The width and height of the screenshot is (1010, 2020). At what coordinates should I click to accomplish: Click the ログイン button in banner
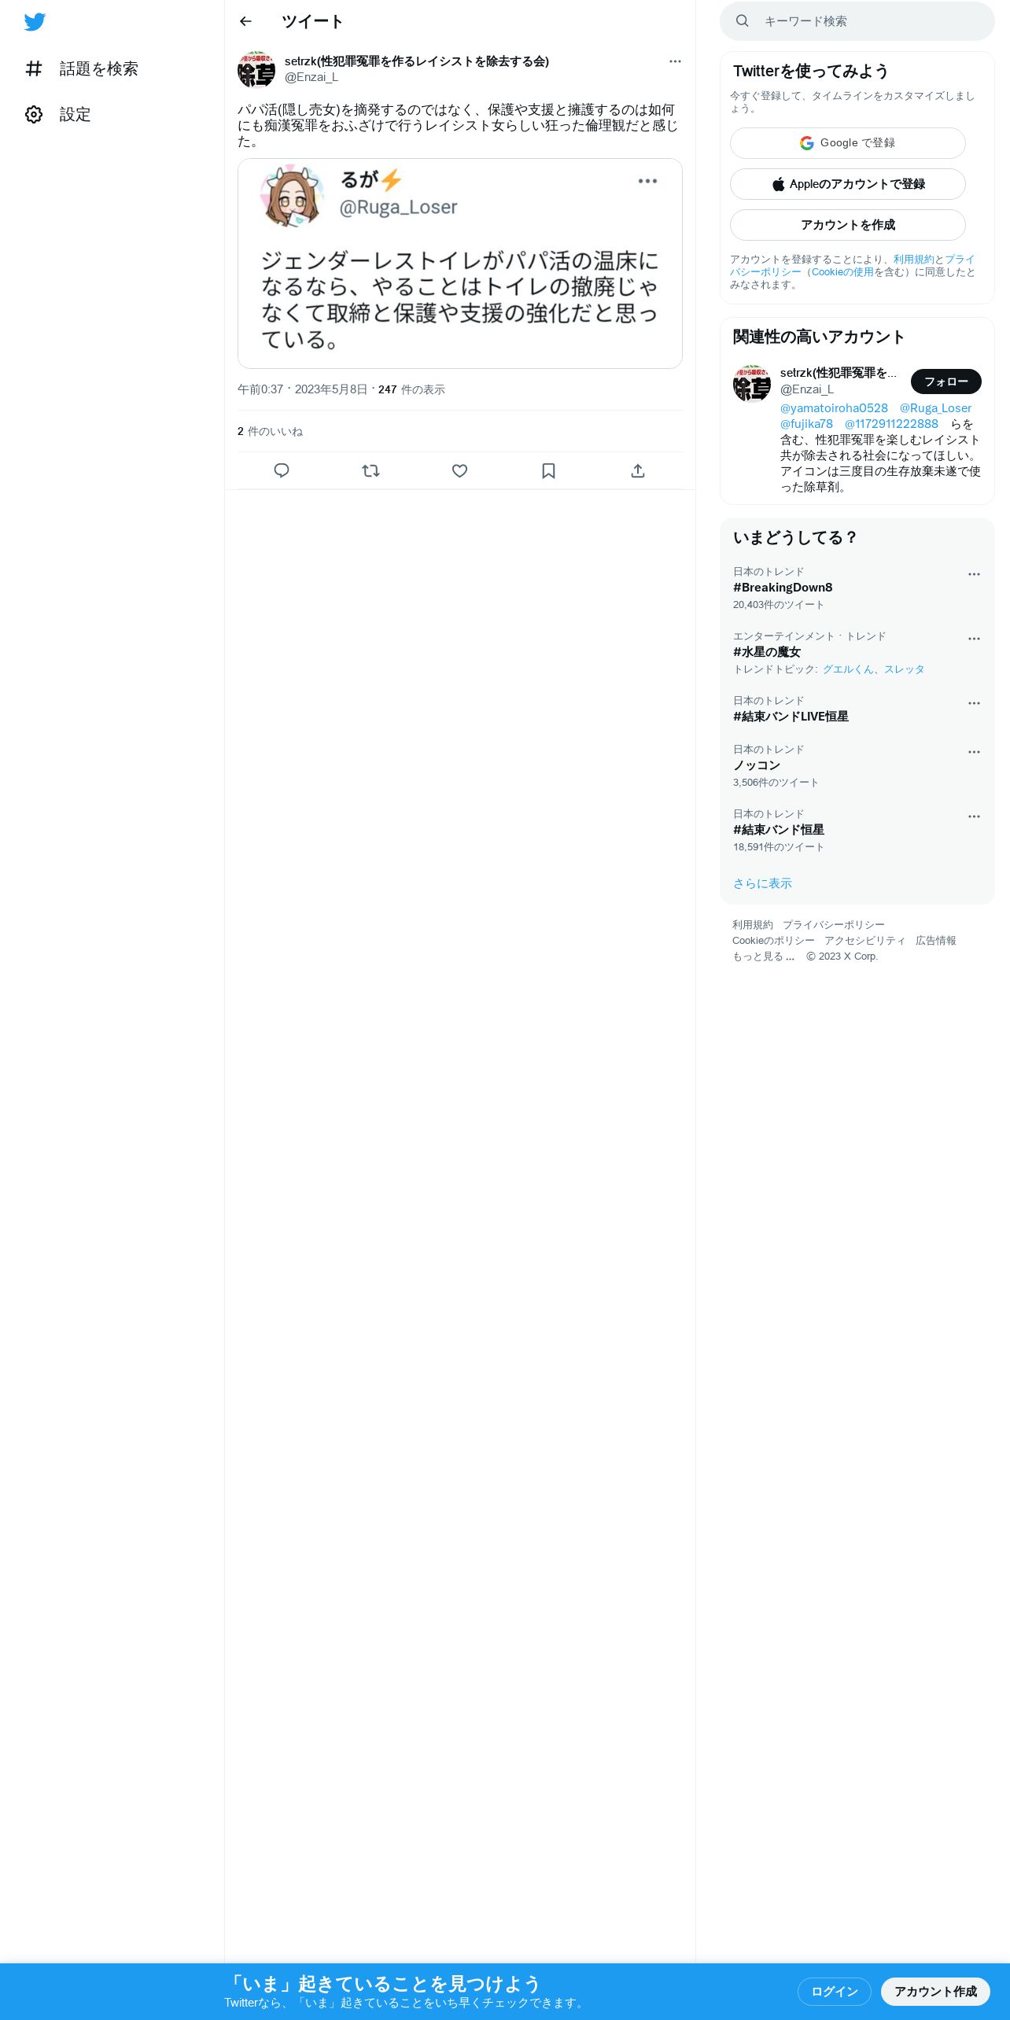(x=835, y=1991)
